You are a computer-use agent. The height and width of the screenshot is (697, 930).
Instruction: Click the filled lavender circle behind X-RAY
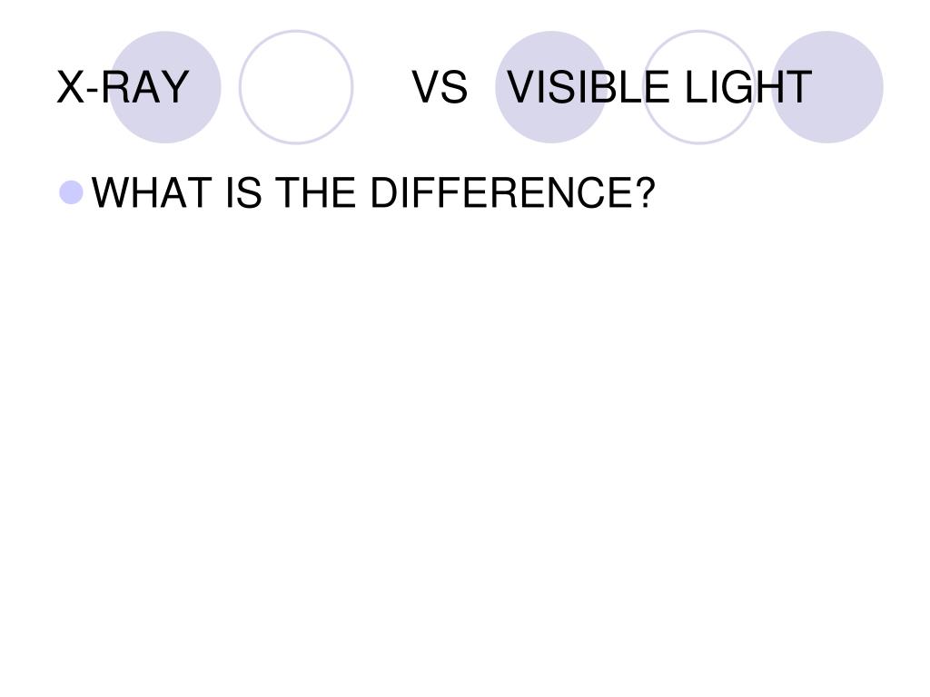pyautogui.click(x=165, y=87)
